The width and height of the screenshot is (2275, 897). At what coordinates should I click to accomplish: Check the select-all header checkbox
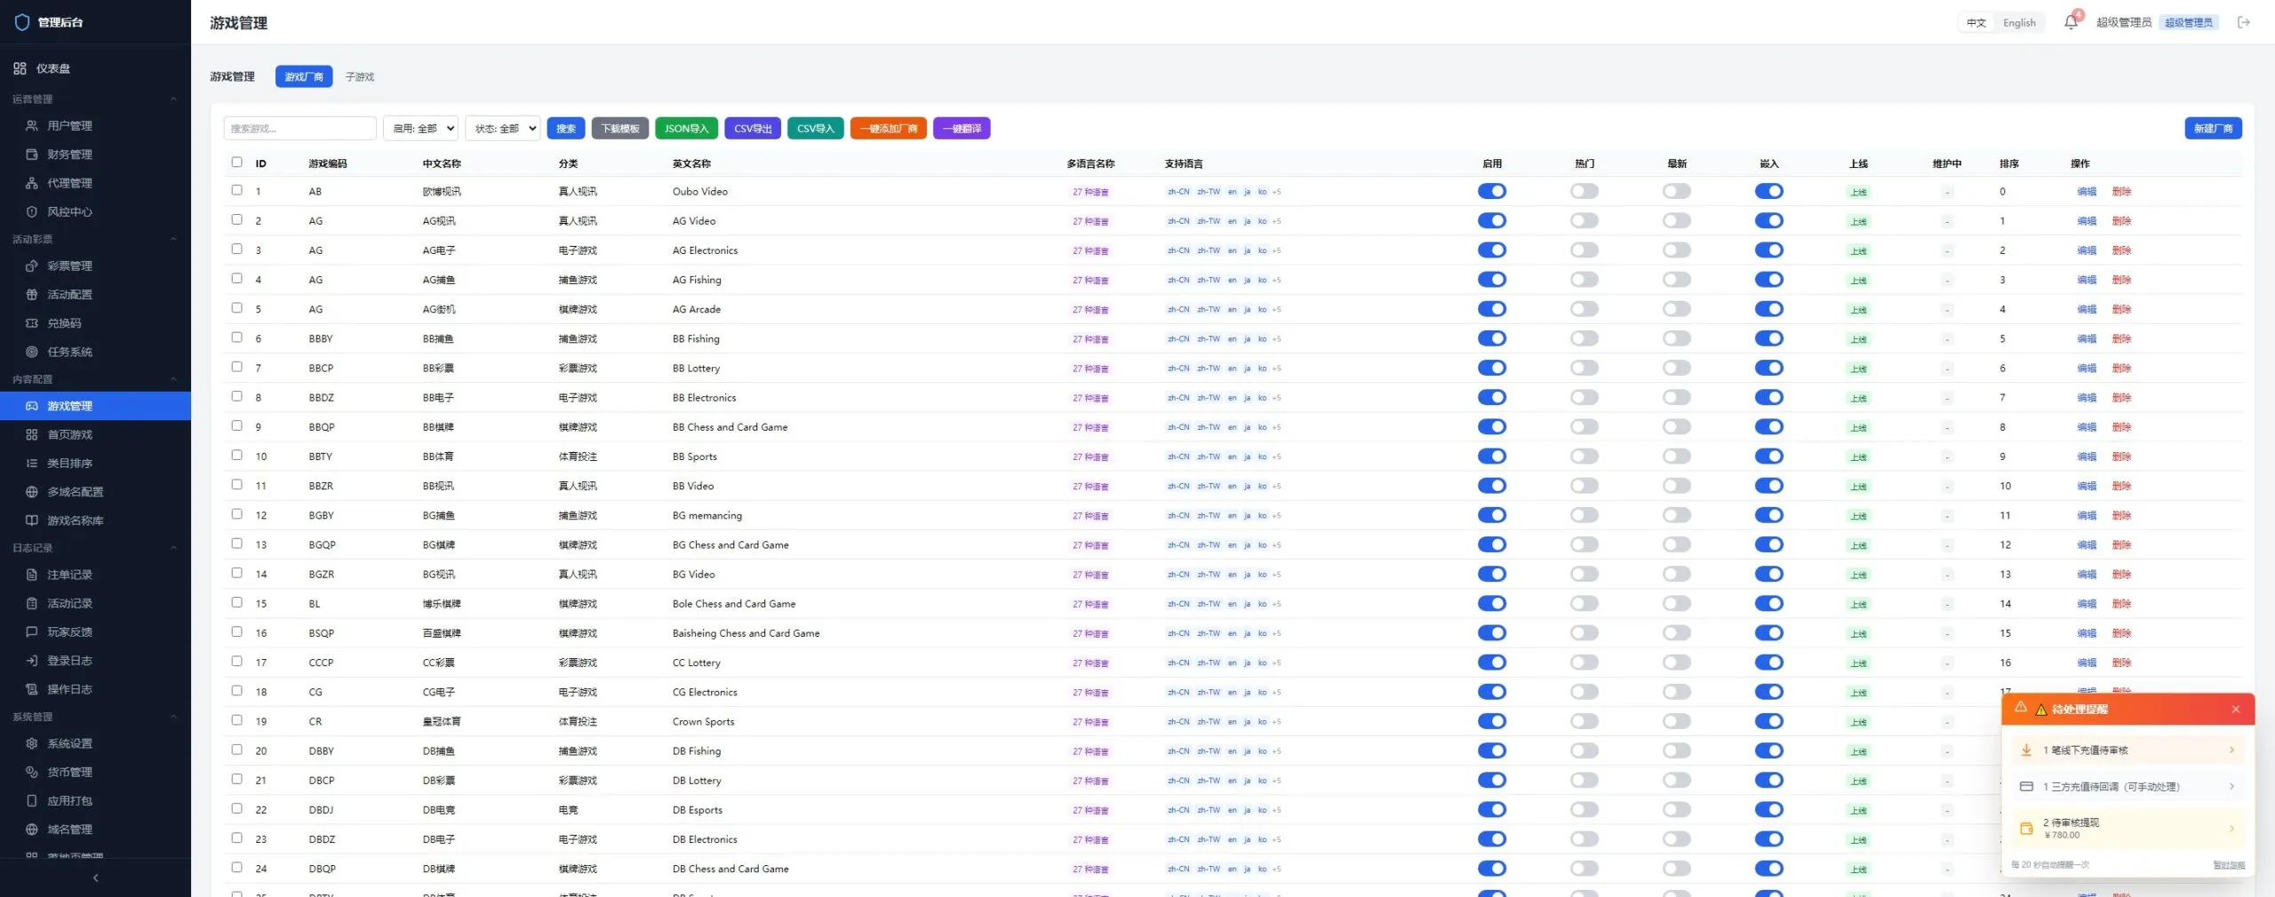236,162
